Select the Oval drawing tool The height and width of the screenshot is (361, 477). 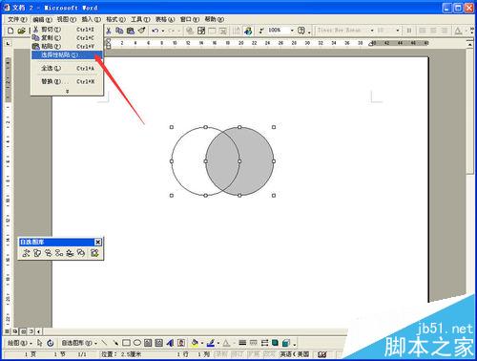coord(137,343)
